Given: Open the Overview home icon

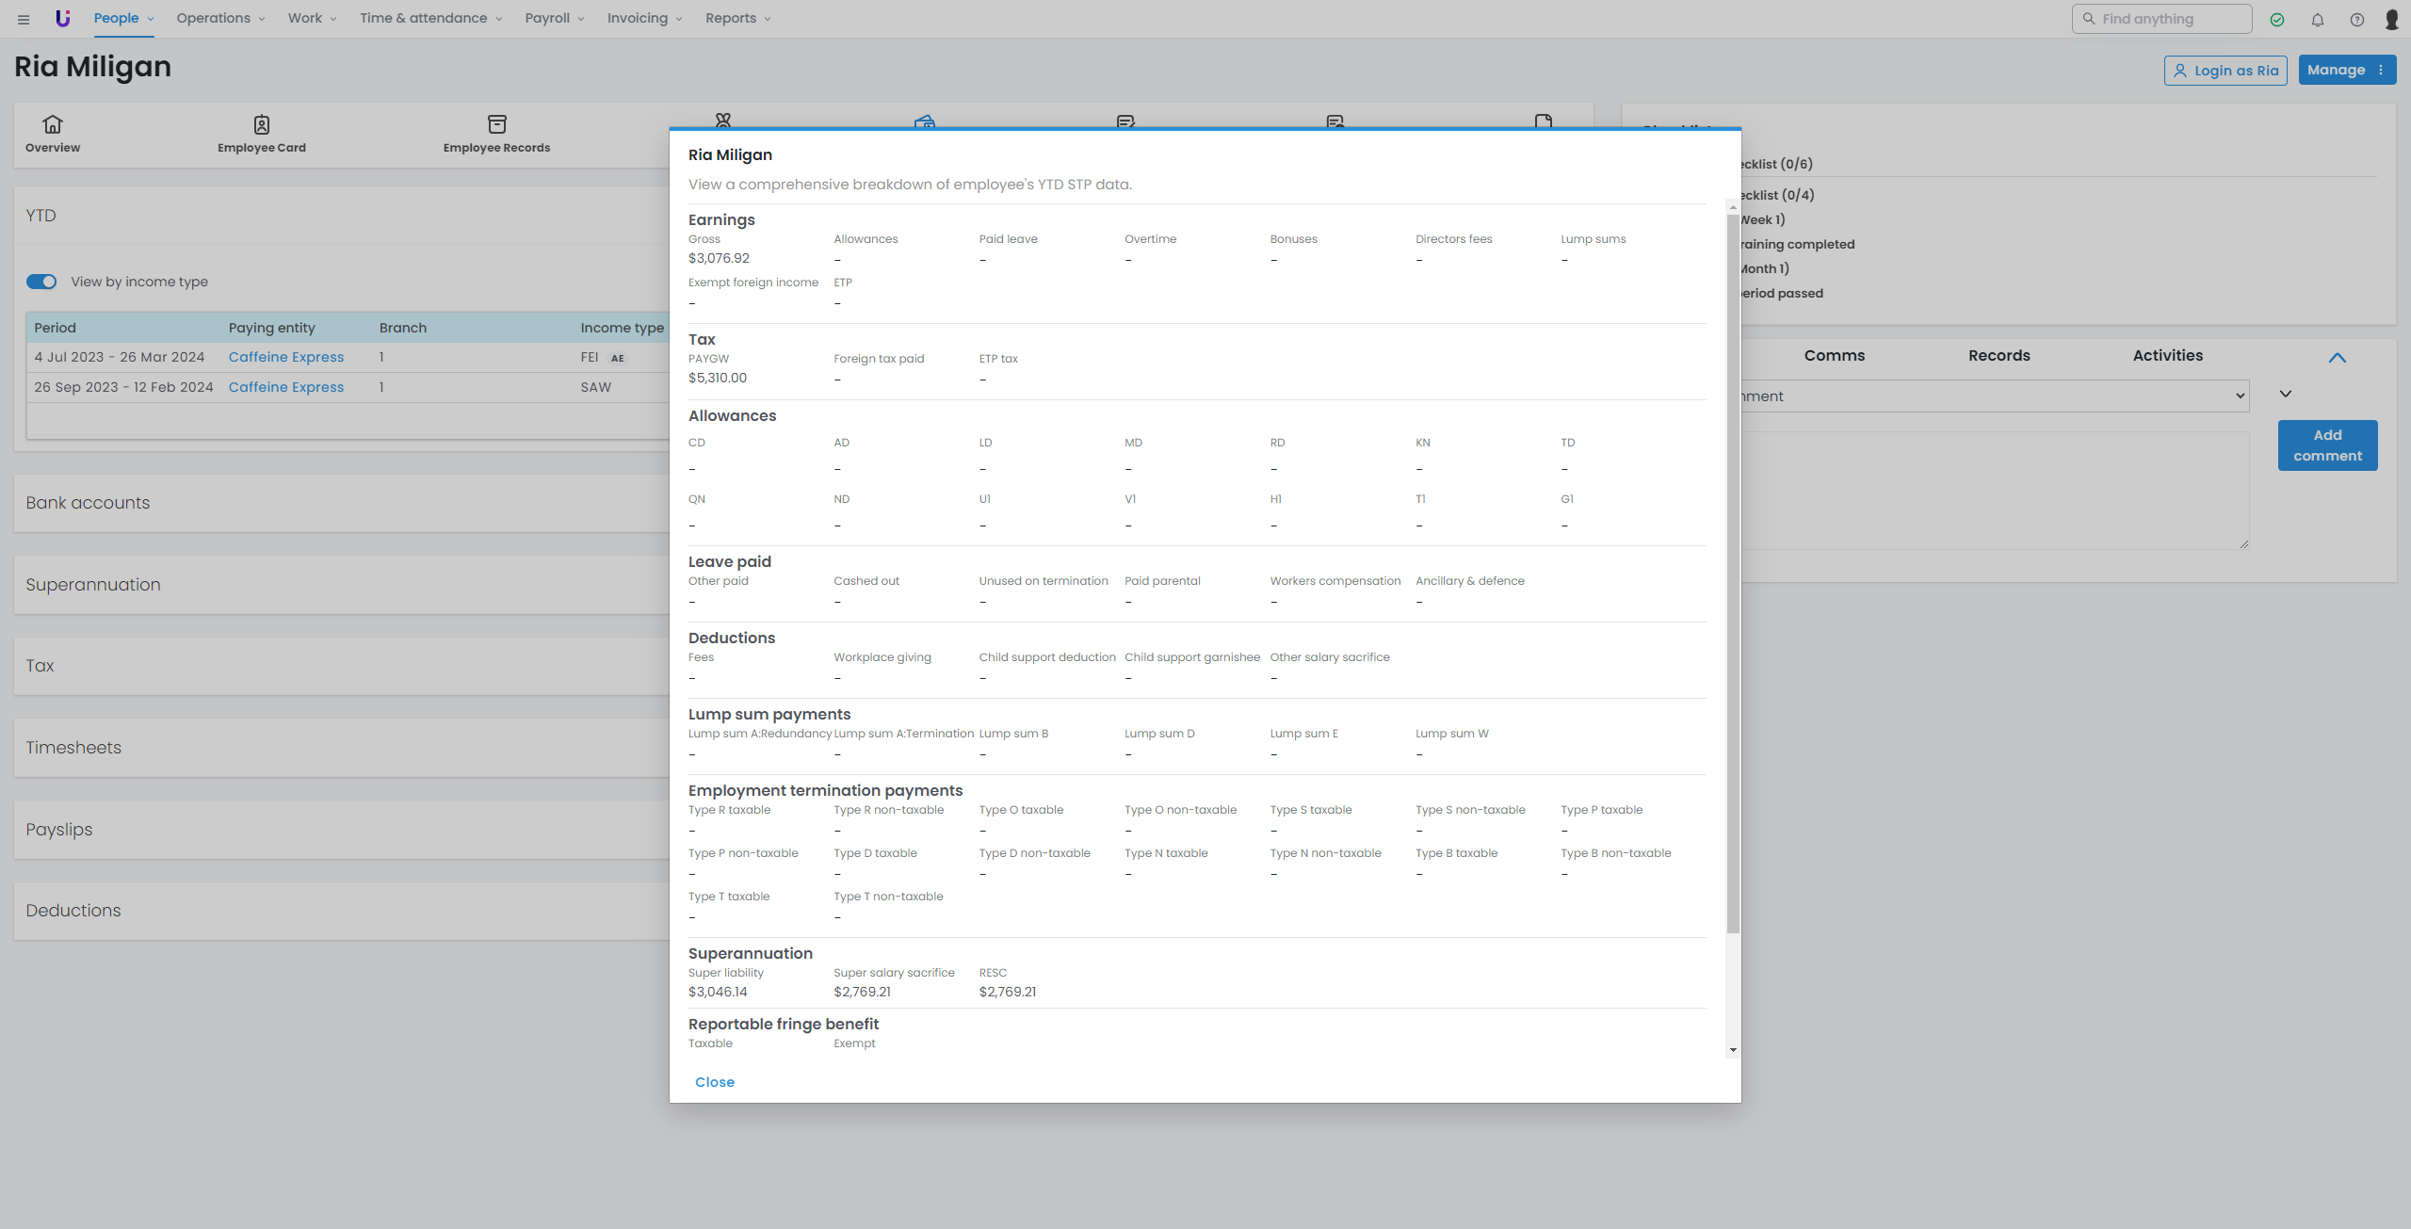Looking at the screenshot, I should coord(53,124).
